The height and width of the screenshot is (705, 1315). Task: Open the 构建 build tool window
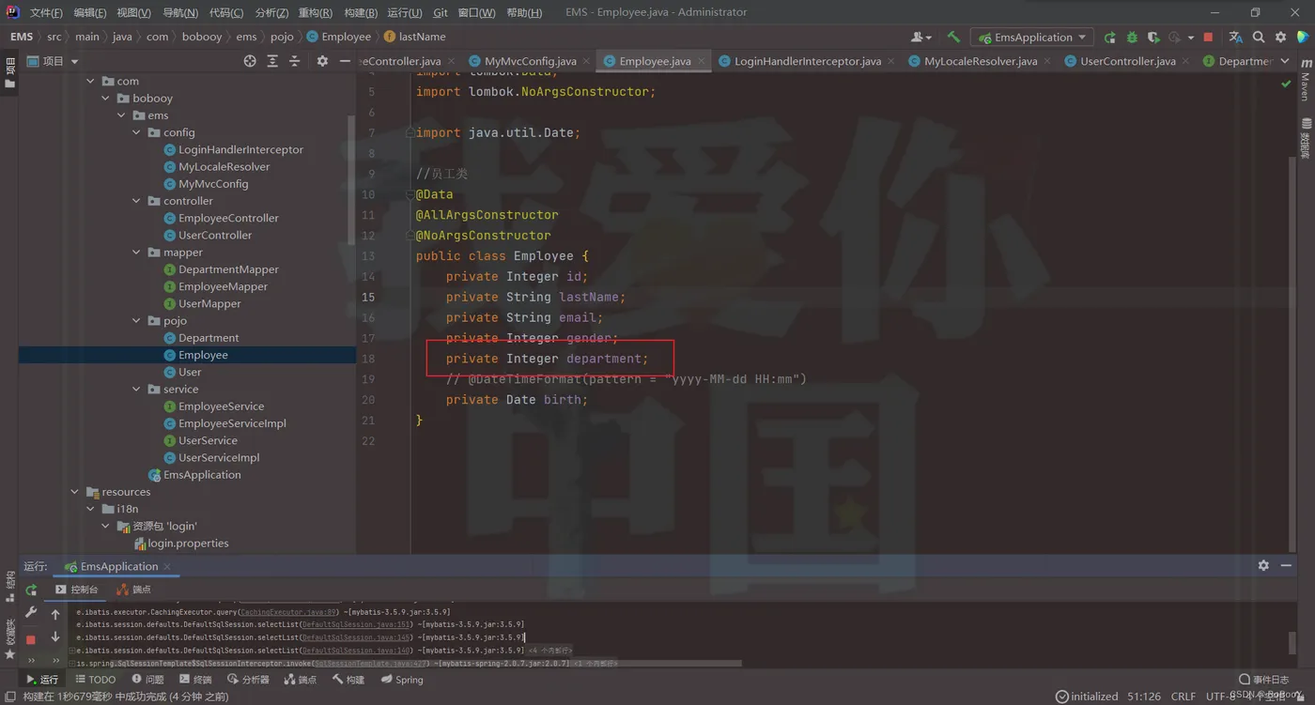click(x=348, y=680)
